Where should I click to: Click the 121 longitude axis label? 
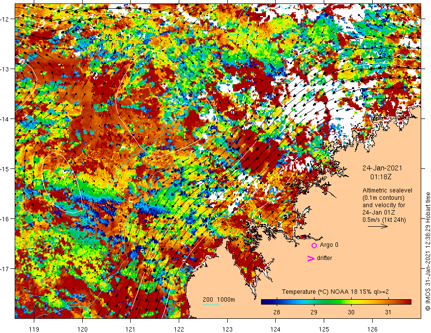coord(131,329)
